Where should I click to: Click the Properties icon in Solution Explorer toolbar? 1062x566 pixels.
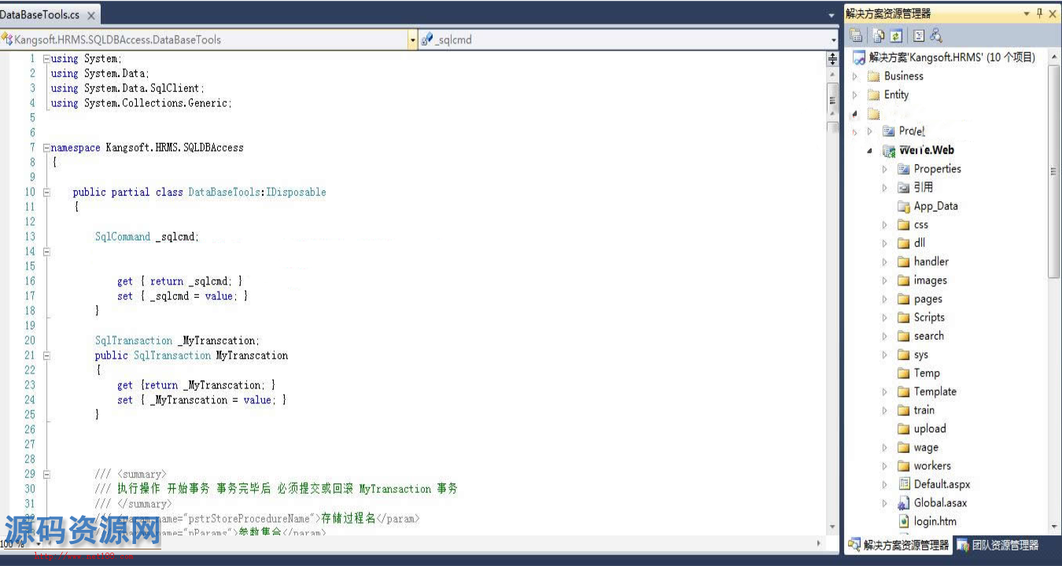click(857, 36)
